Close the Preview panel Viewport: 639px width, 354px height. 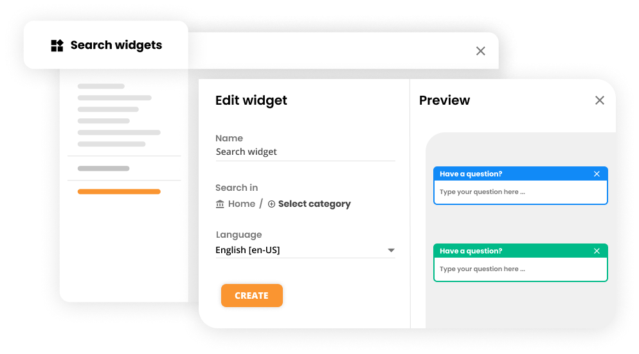coord(599,100)
